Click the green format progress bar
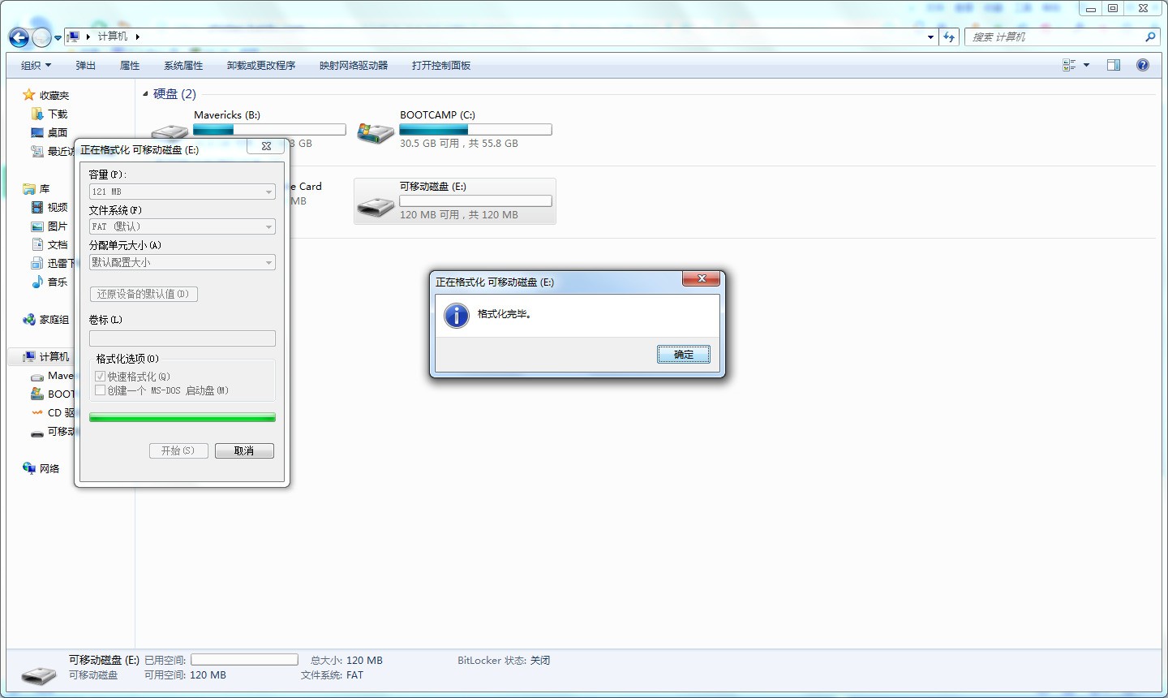Image resolution: width=1168 pixels, height=698 pixels. (x=182, y=417)
